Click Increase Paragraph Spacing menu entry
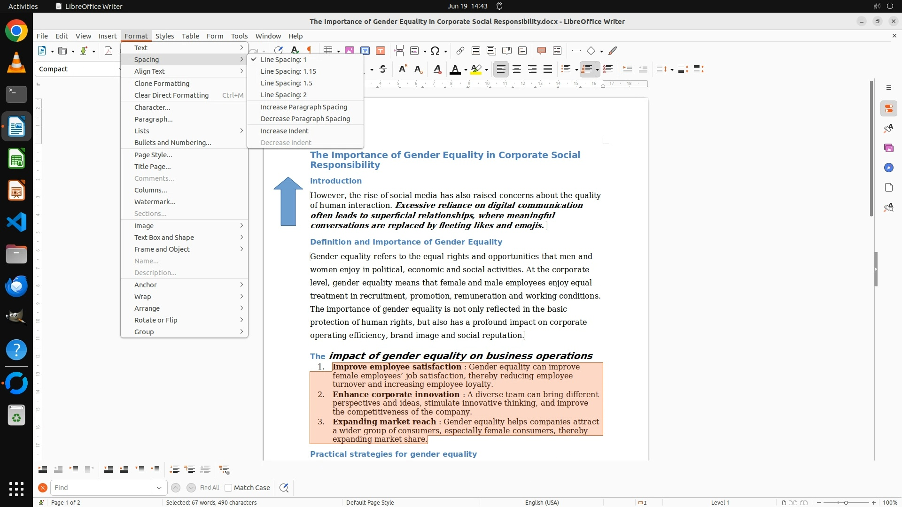This screenshot has width=902, height=507. [303, 107]
